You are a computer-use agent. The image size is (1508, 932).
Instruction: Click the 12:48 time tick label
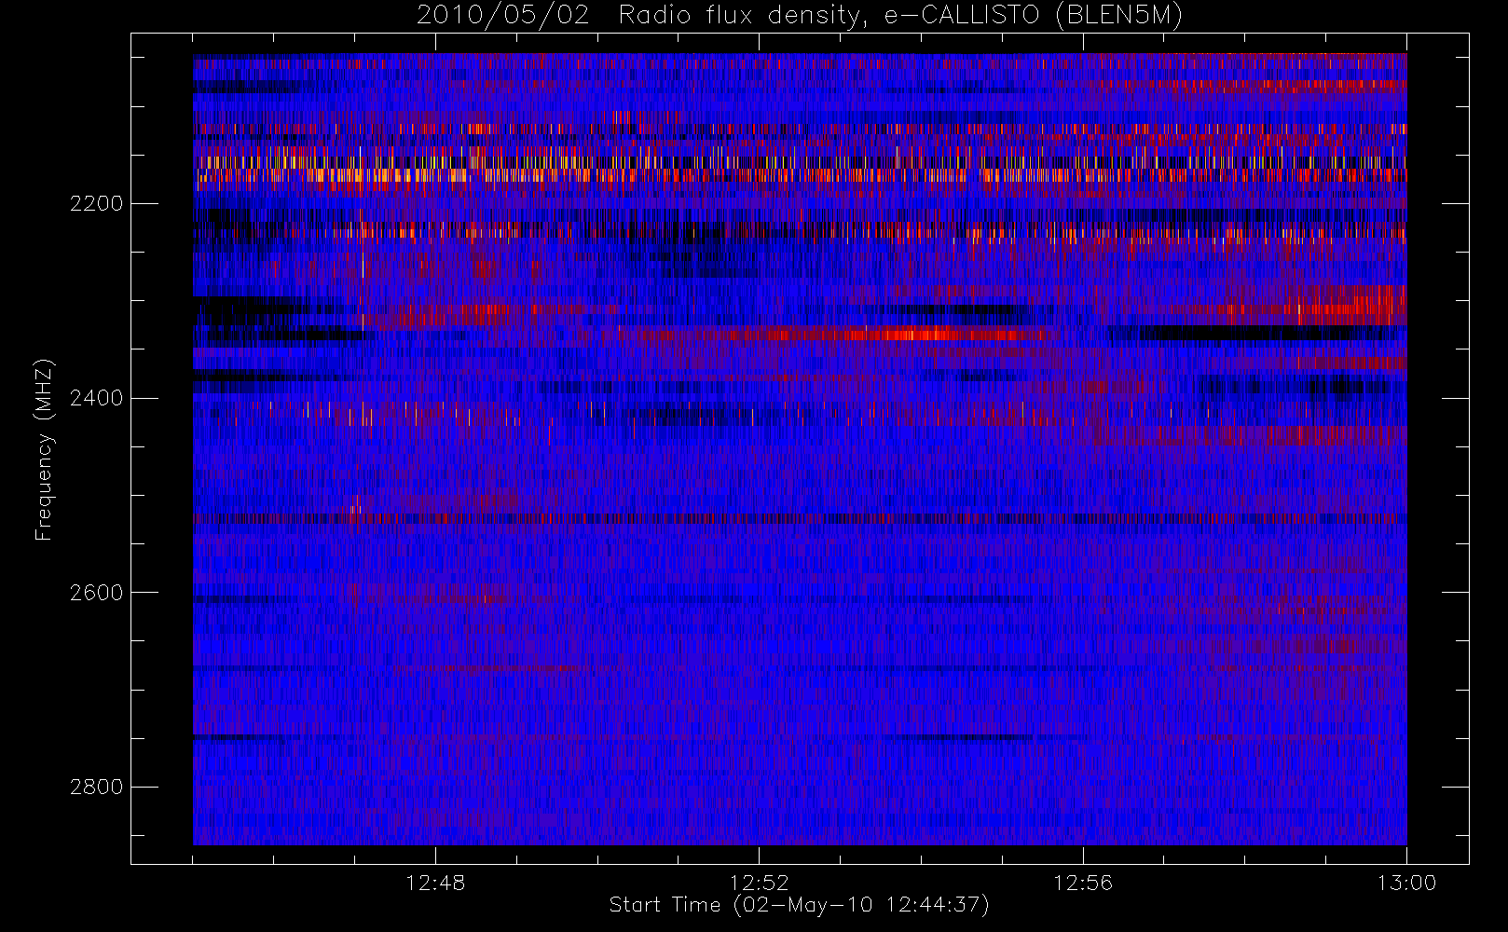435,883
